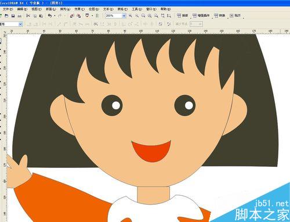Click the Application Launcher icon
Screen dimensions: 290x222
tap(88, 16)
